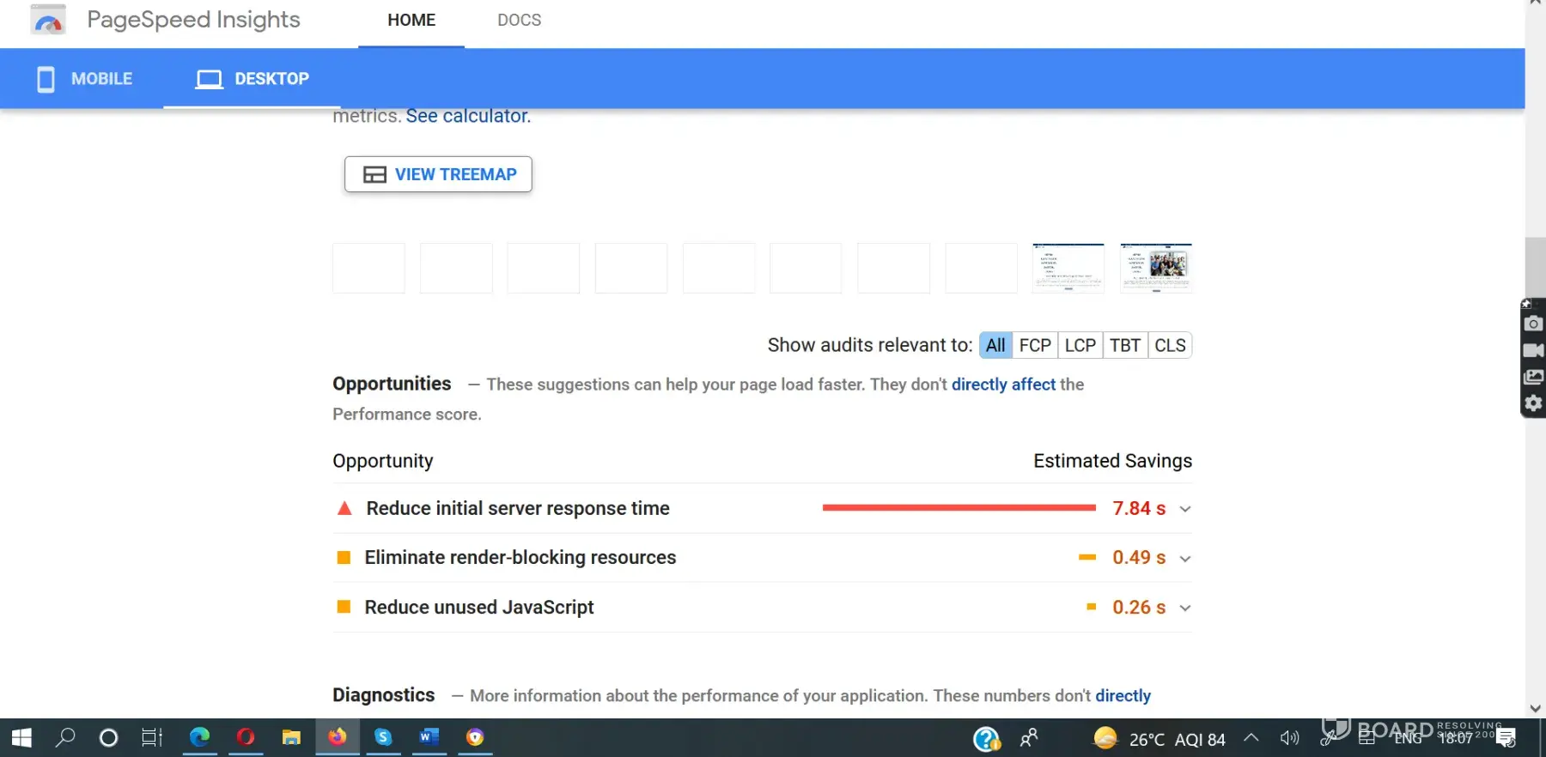This screenshot has width=1546, height=757.
Task: Click the camera screenshot icon in side toolbar
Action: point(1533,324)
